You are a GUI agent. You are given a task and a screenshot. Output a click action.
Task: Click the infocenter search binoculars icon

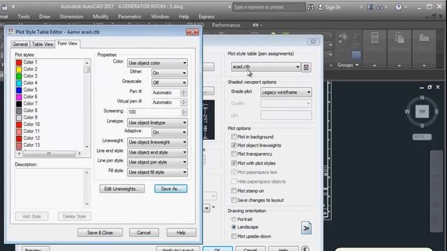310,7
